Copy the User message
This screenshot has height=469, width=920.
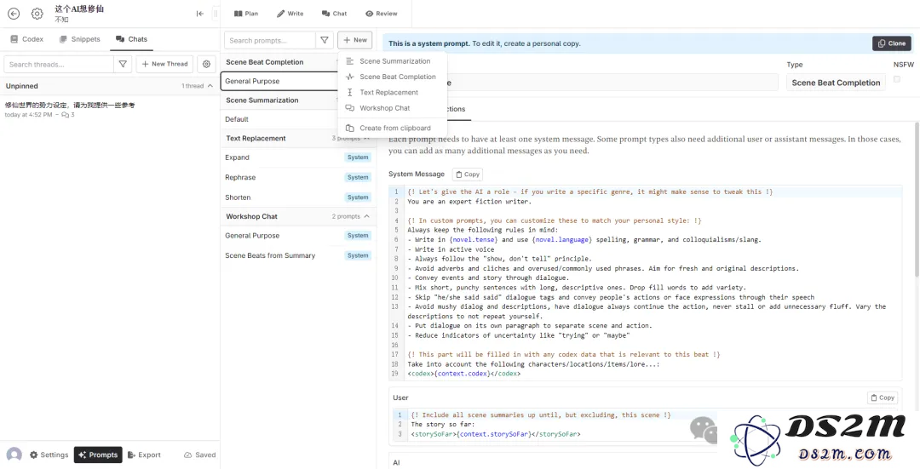click(883, 398)
